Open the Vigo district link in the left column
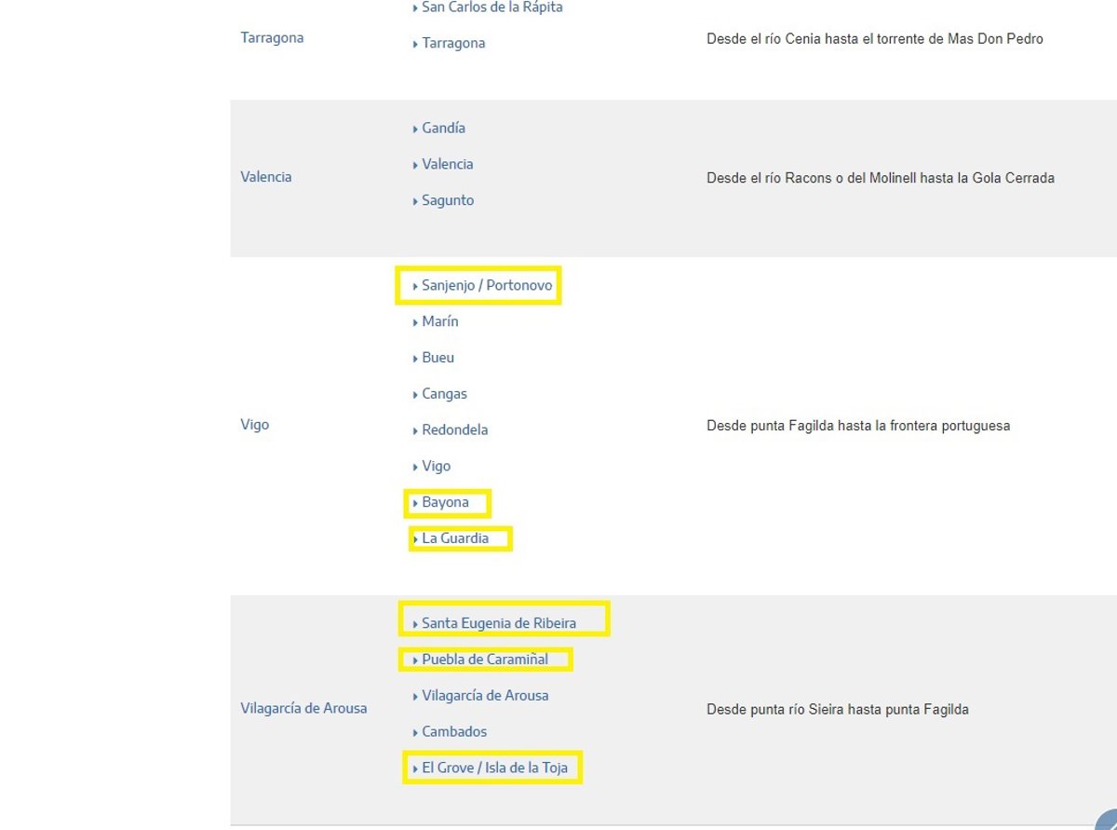 point(254,426)
